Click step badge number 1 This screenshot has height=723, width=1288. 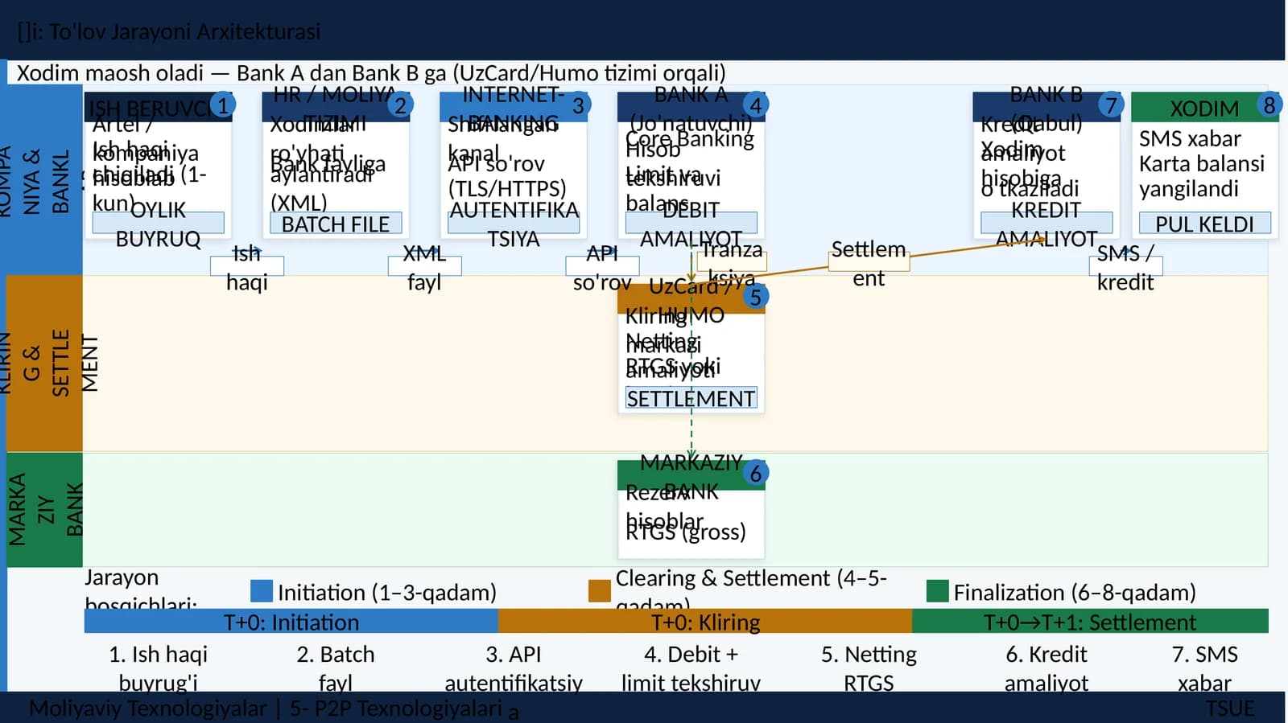(x=222, y=105)
